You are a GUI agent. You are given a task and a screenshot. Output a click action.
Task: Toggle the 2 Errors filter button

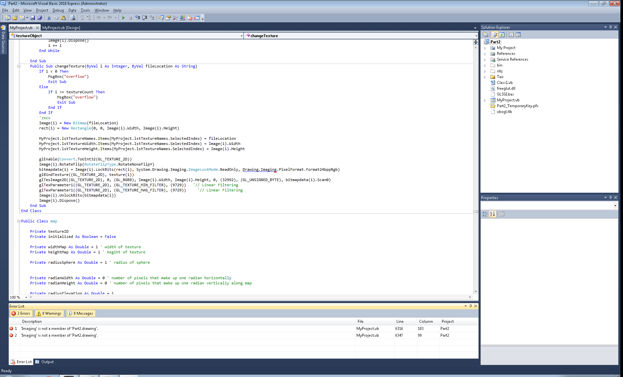tap(21, 313)
